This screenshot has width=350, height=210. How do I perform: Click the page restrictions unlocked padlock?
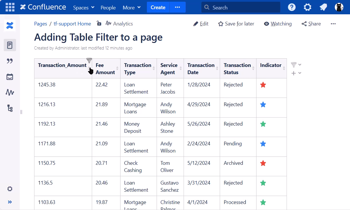(x=99, y=23)
